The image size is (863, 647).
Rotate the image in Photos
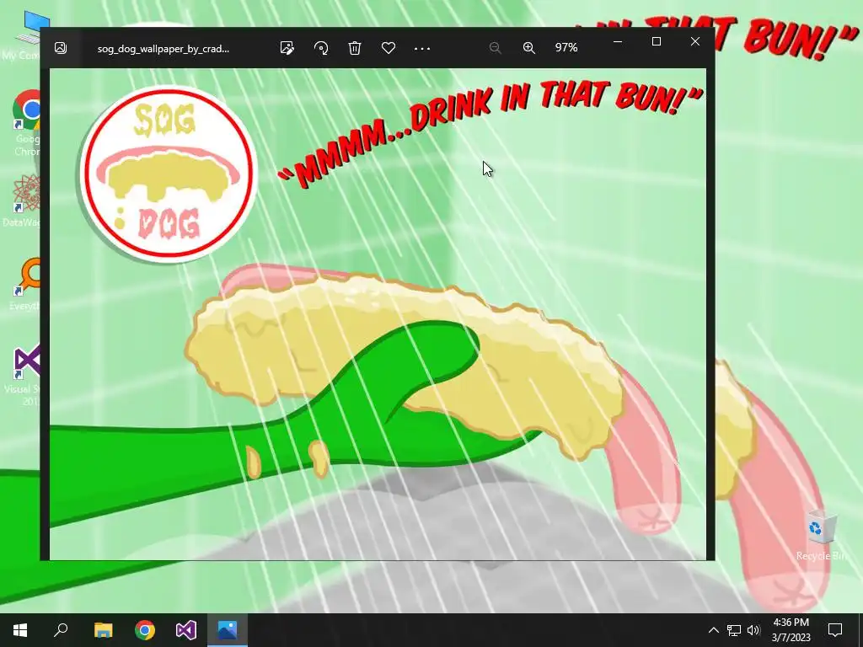tap(321, 48)
